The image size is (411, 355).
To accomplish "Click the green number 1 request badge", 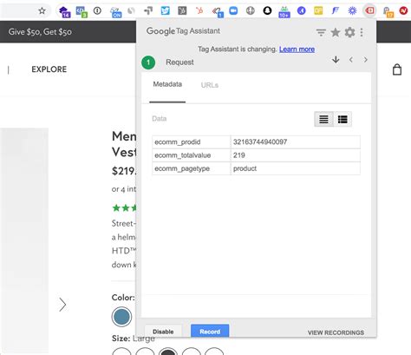I will point(148,62).
